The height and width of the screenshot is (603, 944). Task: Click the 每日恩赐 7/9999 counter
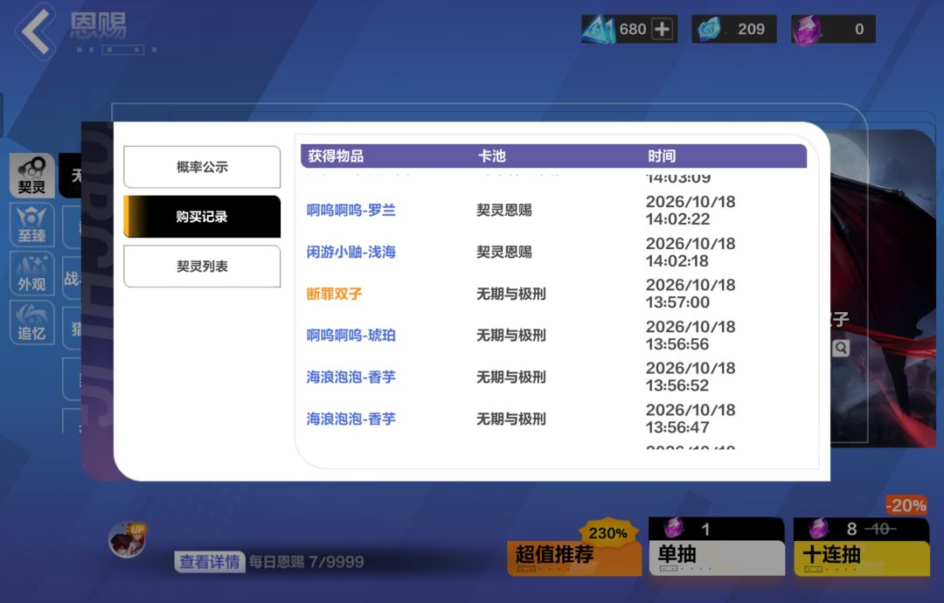click(307, 562)
